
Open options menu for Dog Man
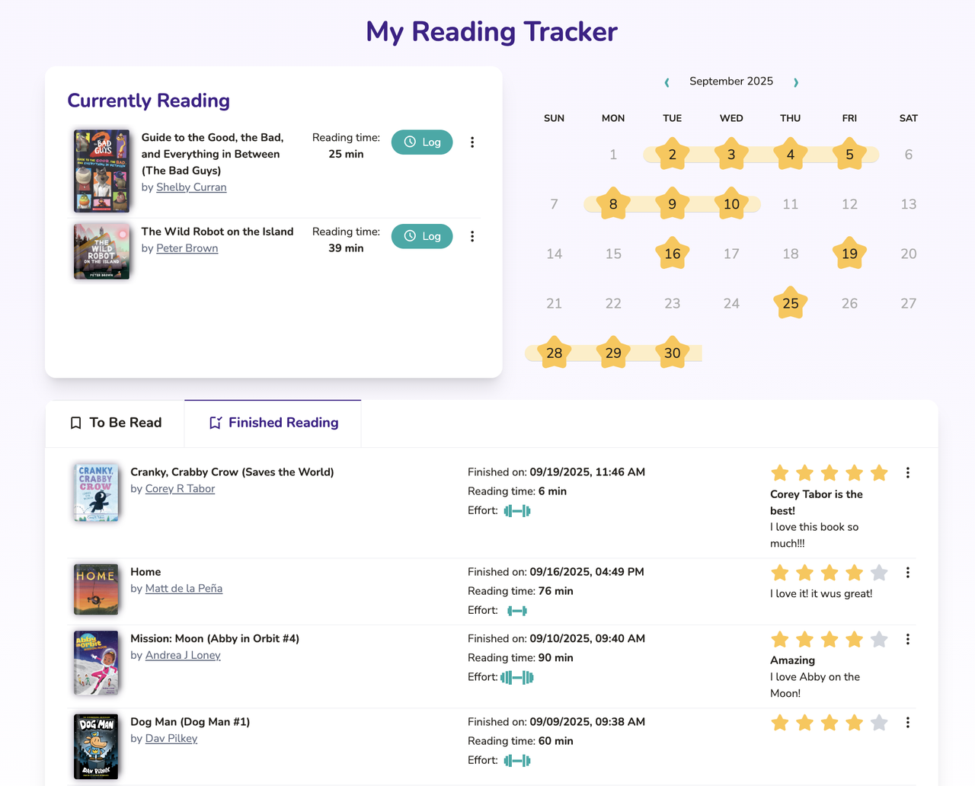pyautogui.click(x=907, y=723)
